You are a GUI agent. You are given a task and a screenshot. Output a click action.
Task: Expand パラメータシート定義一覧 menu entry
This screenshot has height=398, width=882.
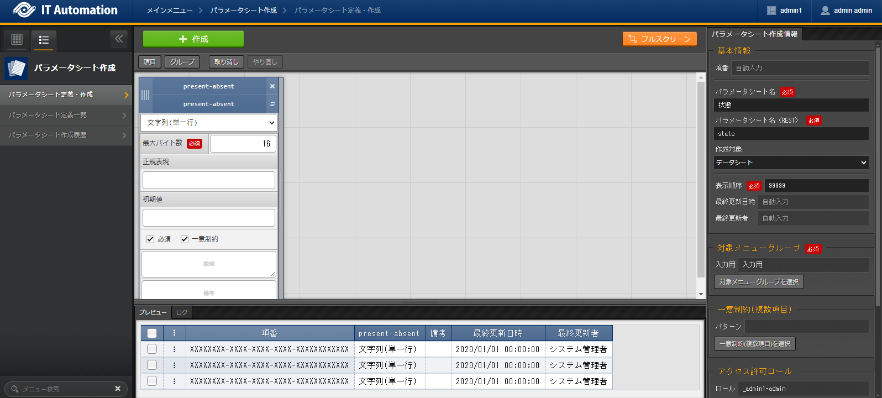pyautogui.click(x=66, y=115)
